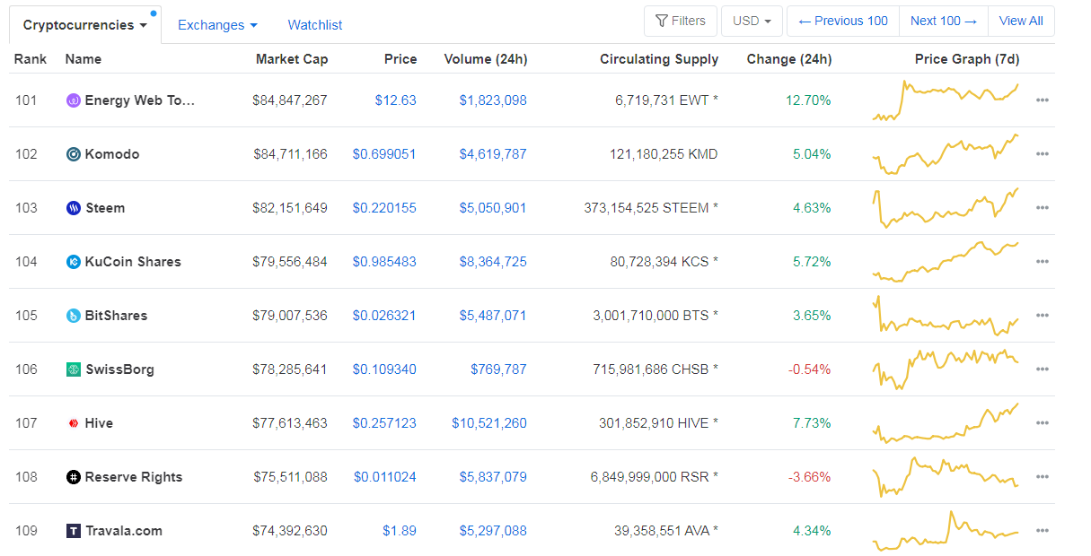Click the BitShares coin logo
The image size is (1091, 556).
point(74,316)
